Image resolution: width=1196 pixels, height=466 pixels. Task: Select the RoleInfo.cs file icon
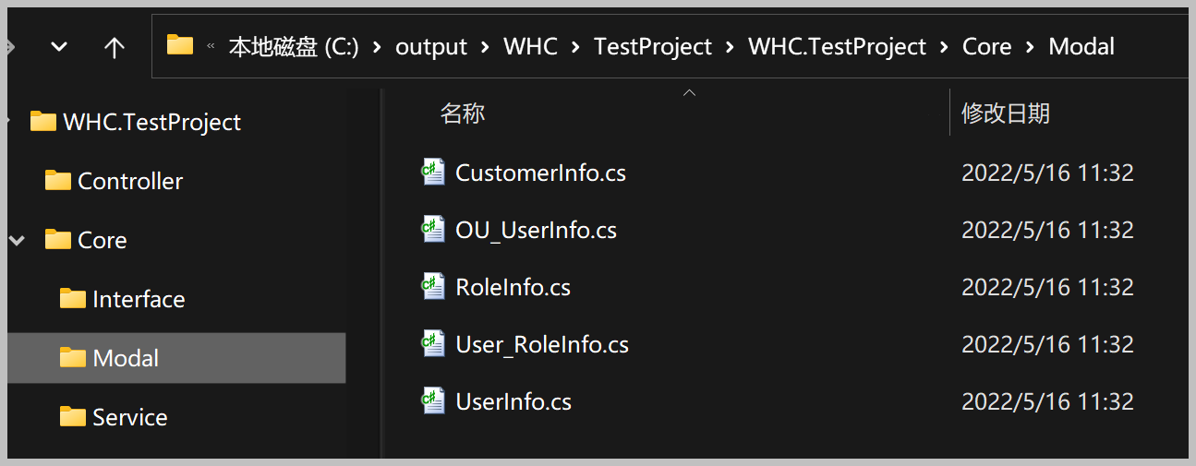433,287
